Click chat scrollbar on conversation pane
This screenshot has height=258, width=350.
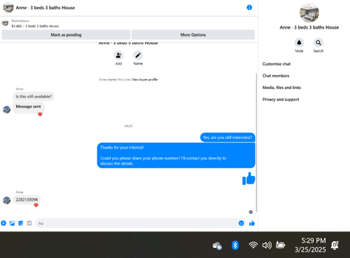(256, 142)
